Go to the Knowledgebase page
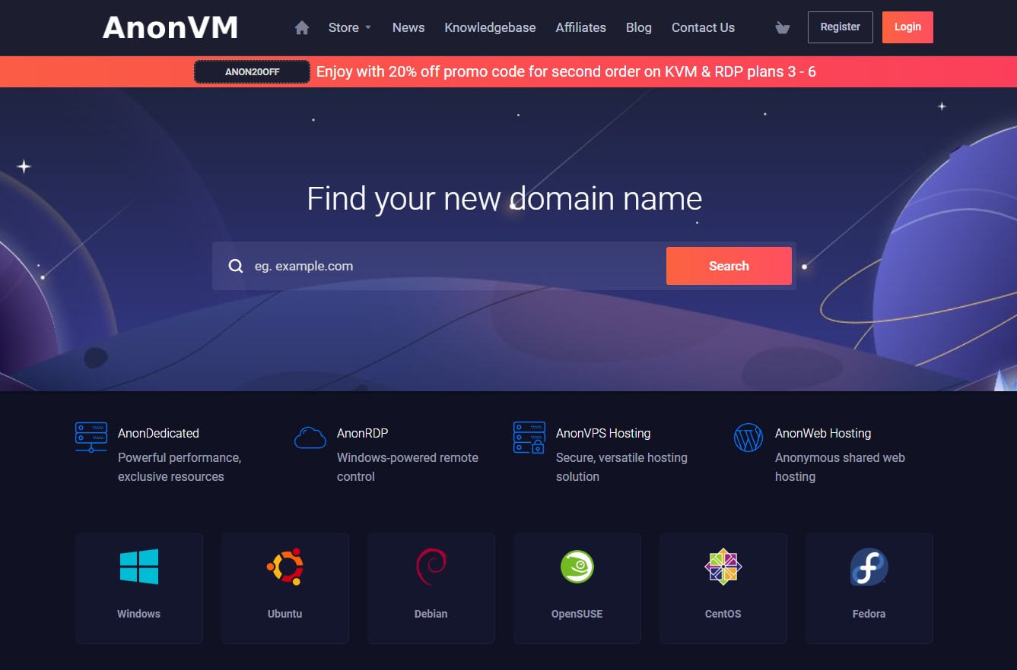Viewport: 1017px width, 670px height. click(490, 27)
